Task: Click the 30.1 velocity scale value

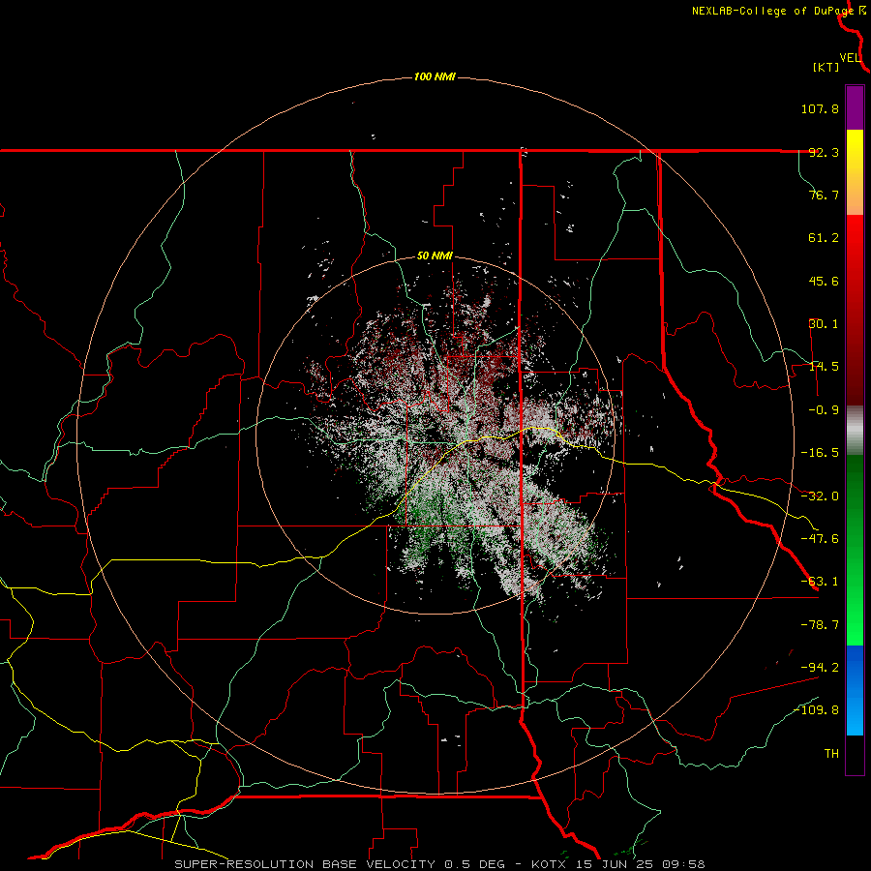Action: tap(824, 324)
